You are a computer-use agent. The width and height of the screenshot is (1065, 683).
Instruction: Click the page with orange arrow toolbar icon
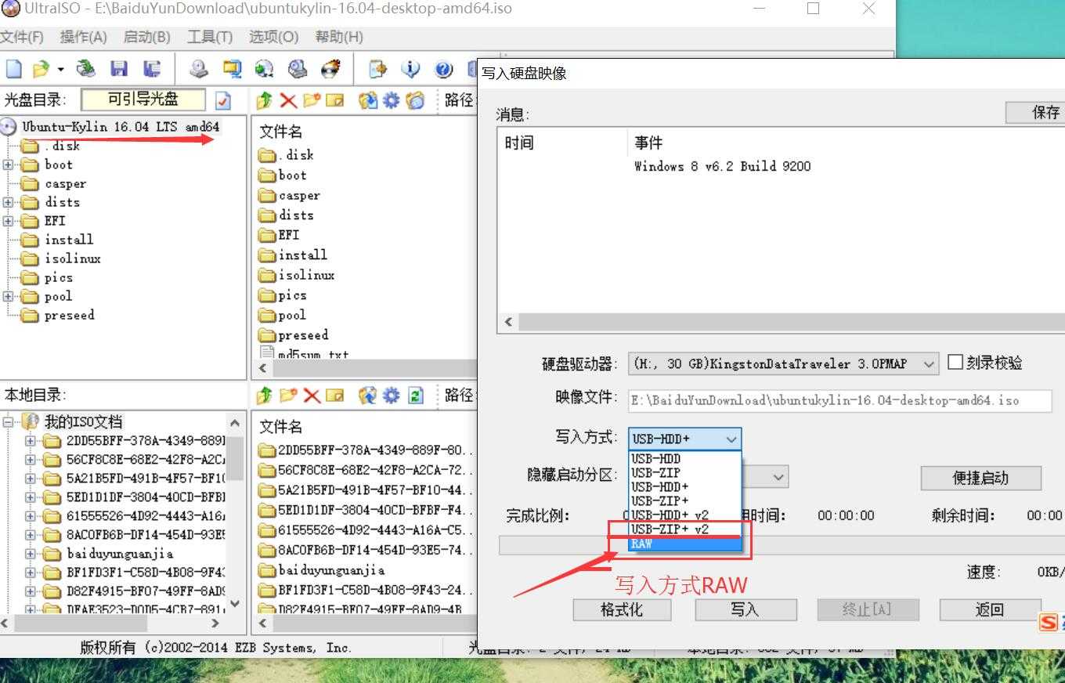coord(378,69)
